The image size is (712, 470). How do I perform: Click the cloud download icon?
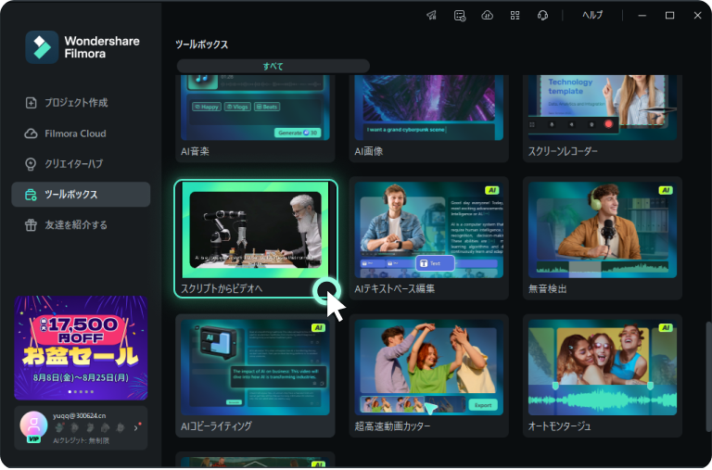click(x=488, y=16)
